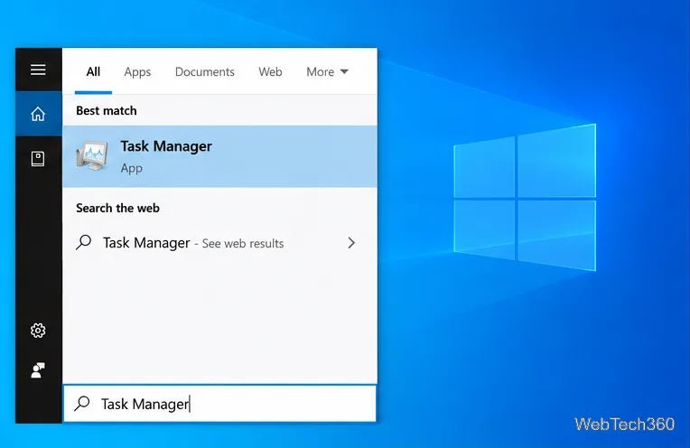690x448 pixels.
Task: Open the notebook icon in sidebar
Action: pyautogui.click(x=38, y=159)
